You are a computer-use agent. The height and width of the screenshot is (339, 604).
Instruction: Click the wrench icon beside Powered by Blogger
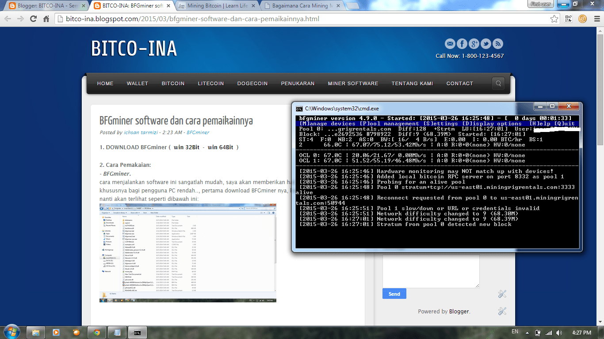502,311
